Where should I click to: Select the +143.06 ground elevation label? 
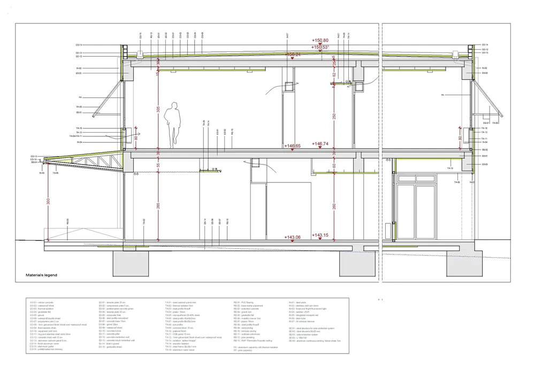tap(293, 237)
